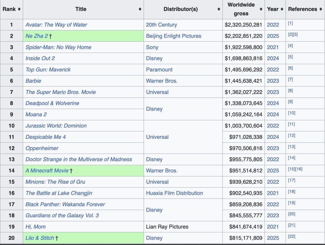The image size is (325, 245).
Task: Sort table by Year column arrows
Action: 282,9
